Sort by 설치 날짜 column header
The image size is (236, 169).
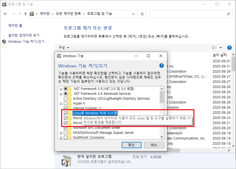220,55
